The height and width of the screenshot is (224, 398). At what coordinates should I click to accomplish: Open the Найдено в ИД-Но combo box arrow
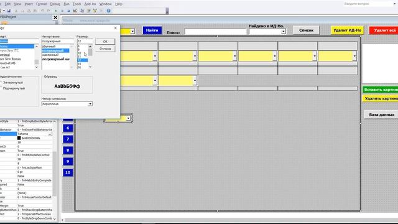tap(284, 32)
